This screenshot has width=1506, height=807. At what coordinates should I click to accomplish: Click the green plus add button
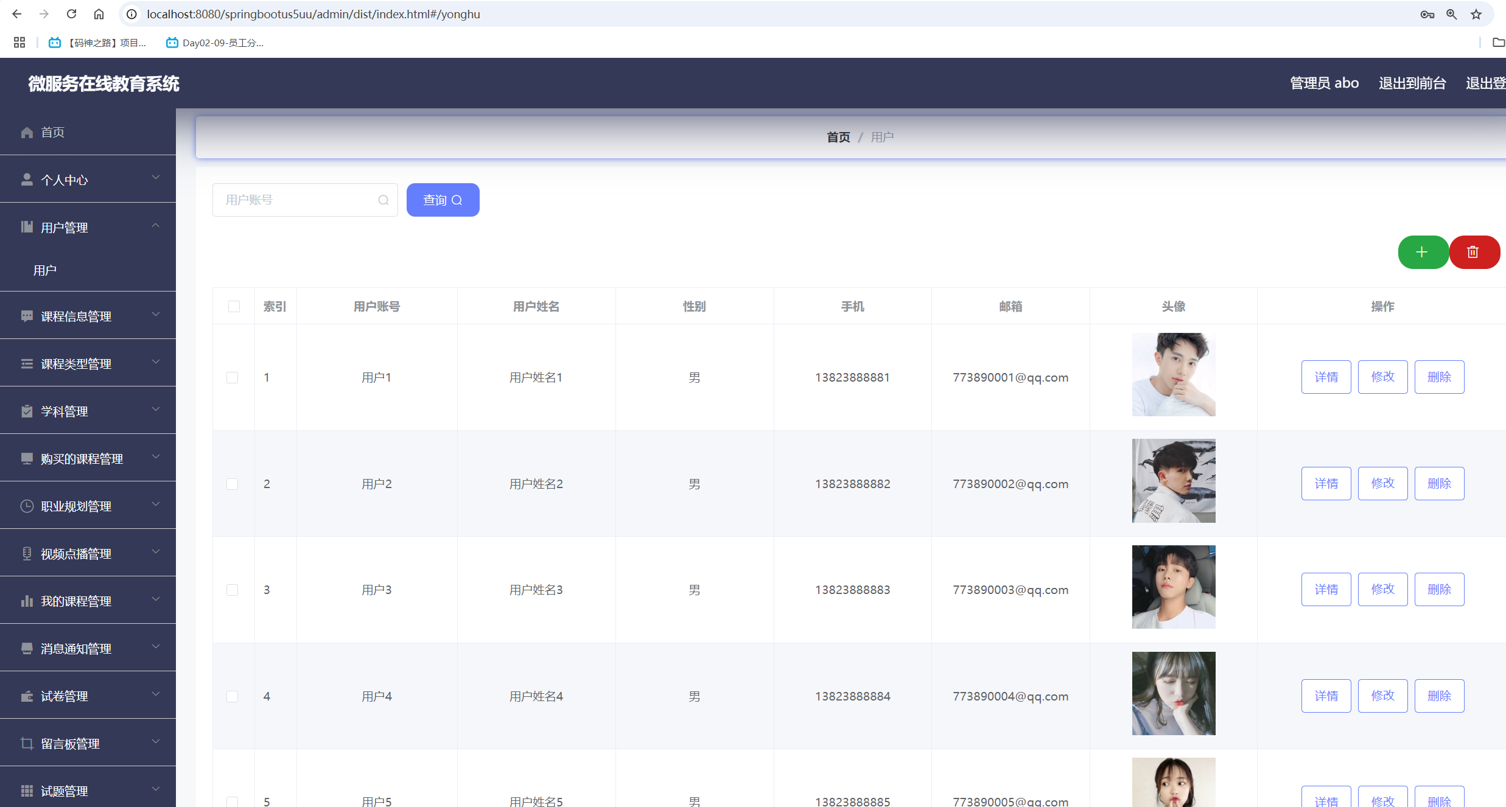point(1423,252)
